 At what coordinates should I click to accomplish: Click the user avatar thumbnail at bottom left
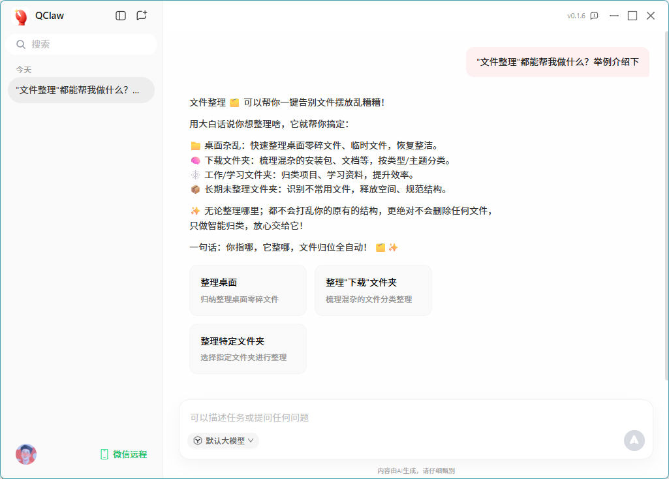(x=25, y=454)
